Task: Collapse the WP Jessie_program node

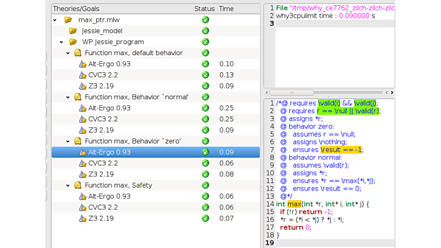Action: [x=62, y=42]
